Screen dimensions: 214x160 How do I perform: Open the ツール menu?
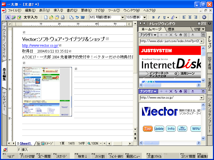(114, 10)
